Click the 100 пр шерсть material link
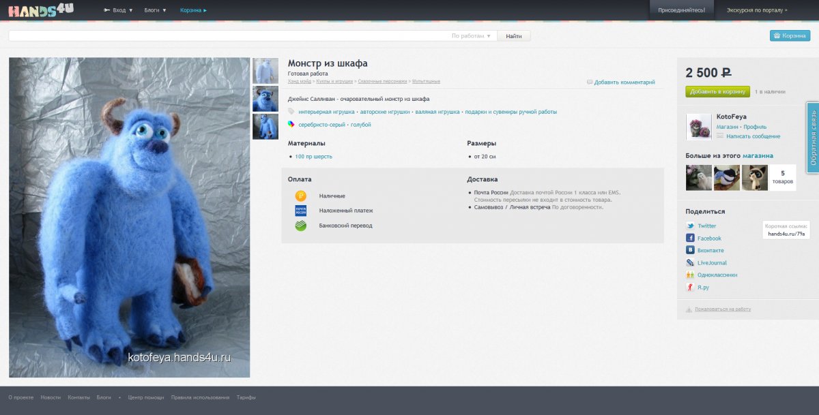 [x=314, y=157]
